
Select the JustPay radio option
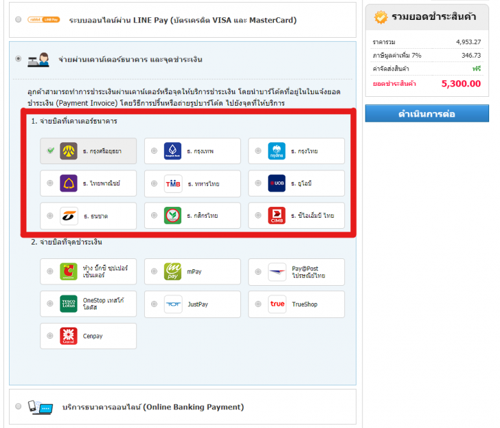pos(154,304)
